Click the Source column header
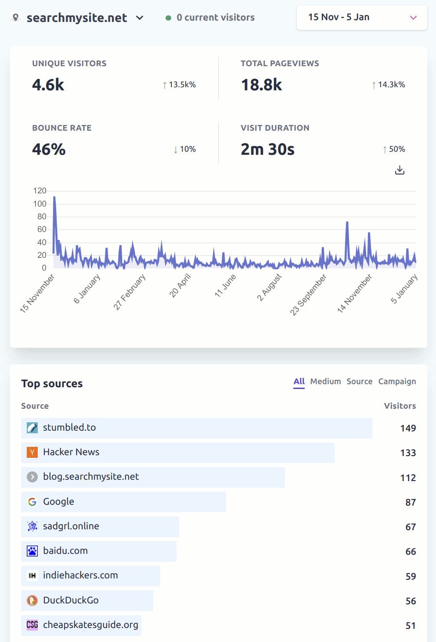Screen dimensions: 436x642 (35, 406)
